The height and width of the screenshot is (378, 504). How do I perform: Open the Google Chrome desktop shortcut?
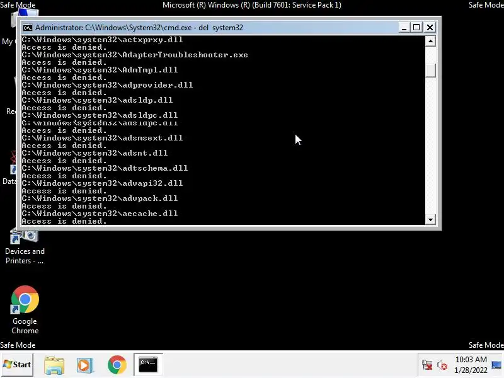pyautogui.click(x=25, y=310)
